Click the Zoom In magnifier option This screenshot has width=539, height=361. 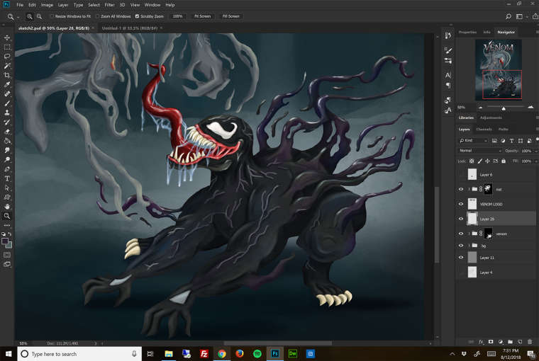click(30, 16)
